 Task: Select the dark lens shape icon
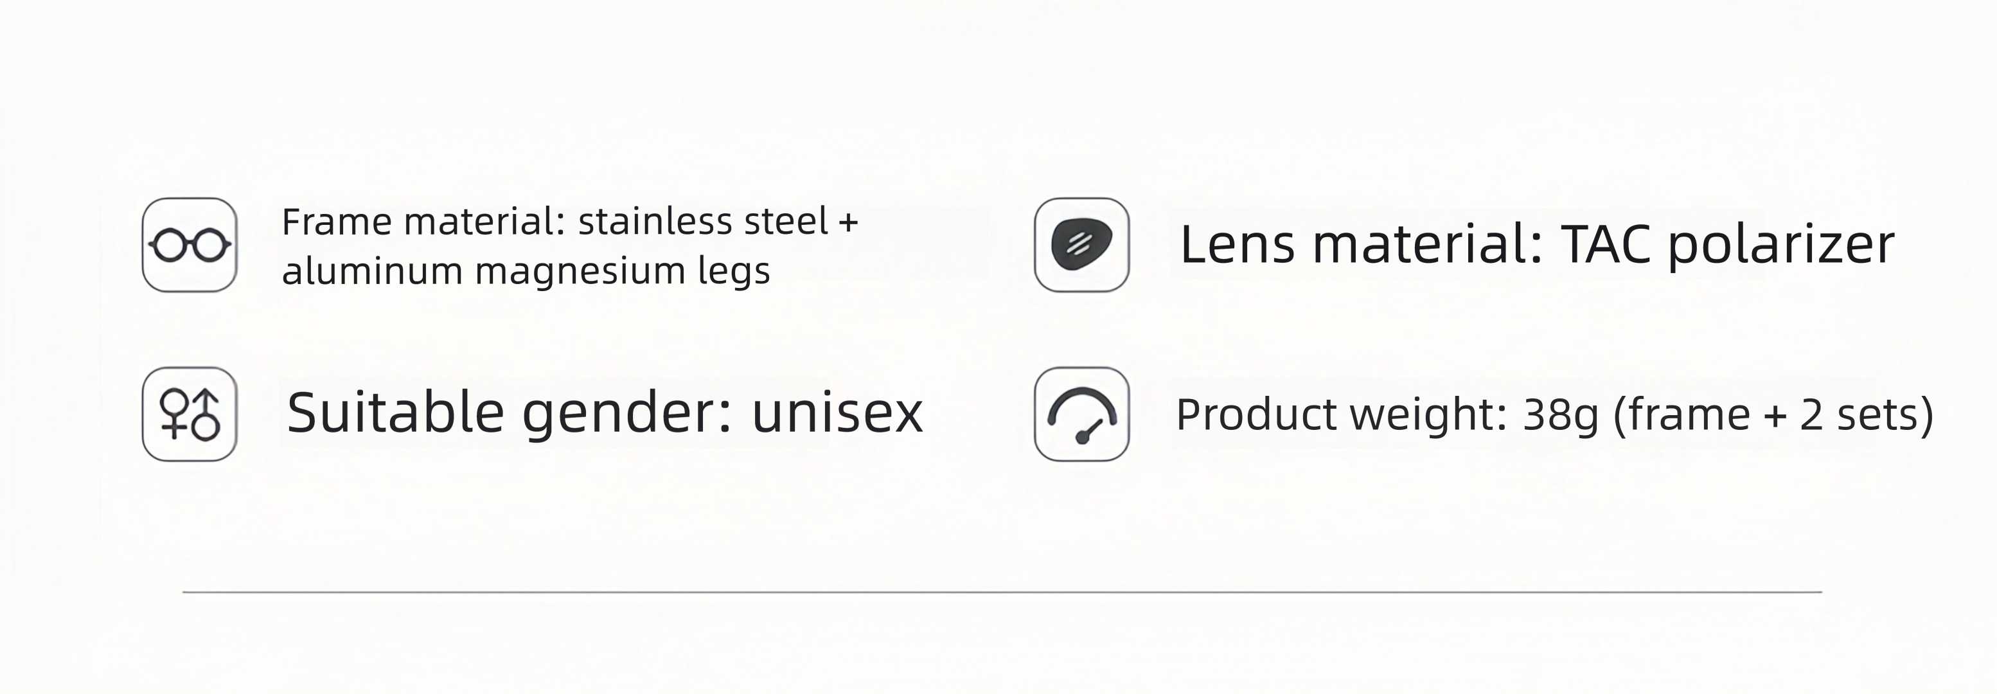pos(1082,245)
